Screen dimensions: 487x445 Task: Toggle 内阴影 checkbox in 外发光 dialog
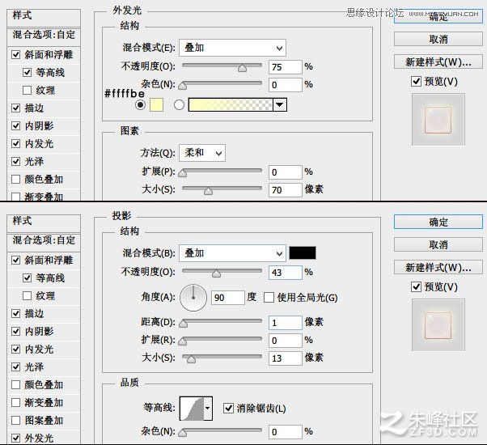(16, 125)
